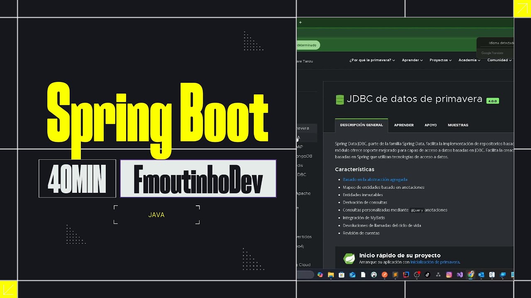This screenshot has height=298, width=531.
Task: Select the ongoDB sidebar entry
Action: point(304,156)
